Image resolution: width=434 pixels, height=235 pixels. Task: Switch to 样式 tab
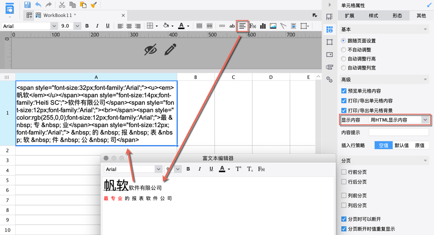tap(374, 16)
